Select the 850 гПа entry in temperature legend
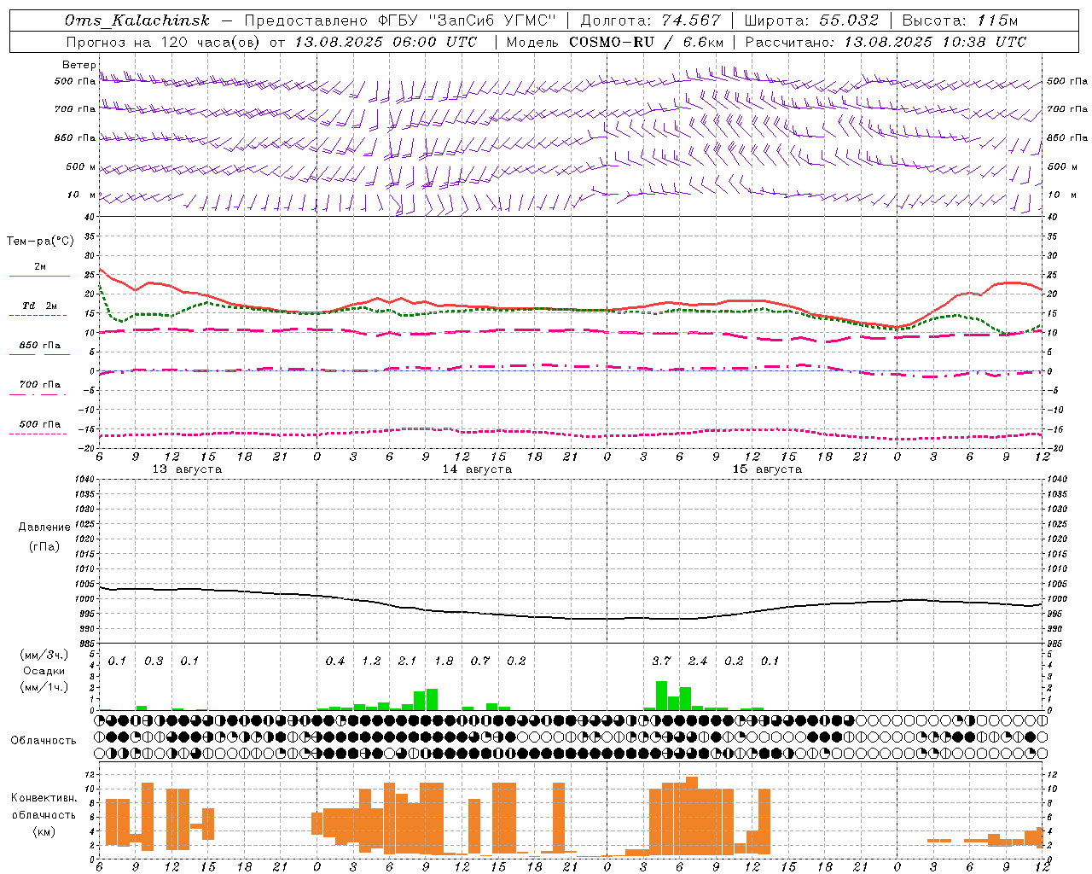The width and height of the screenshot is (1092, 874). pyautogui.click(x=40, y=346)
